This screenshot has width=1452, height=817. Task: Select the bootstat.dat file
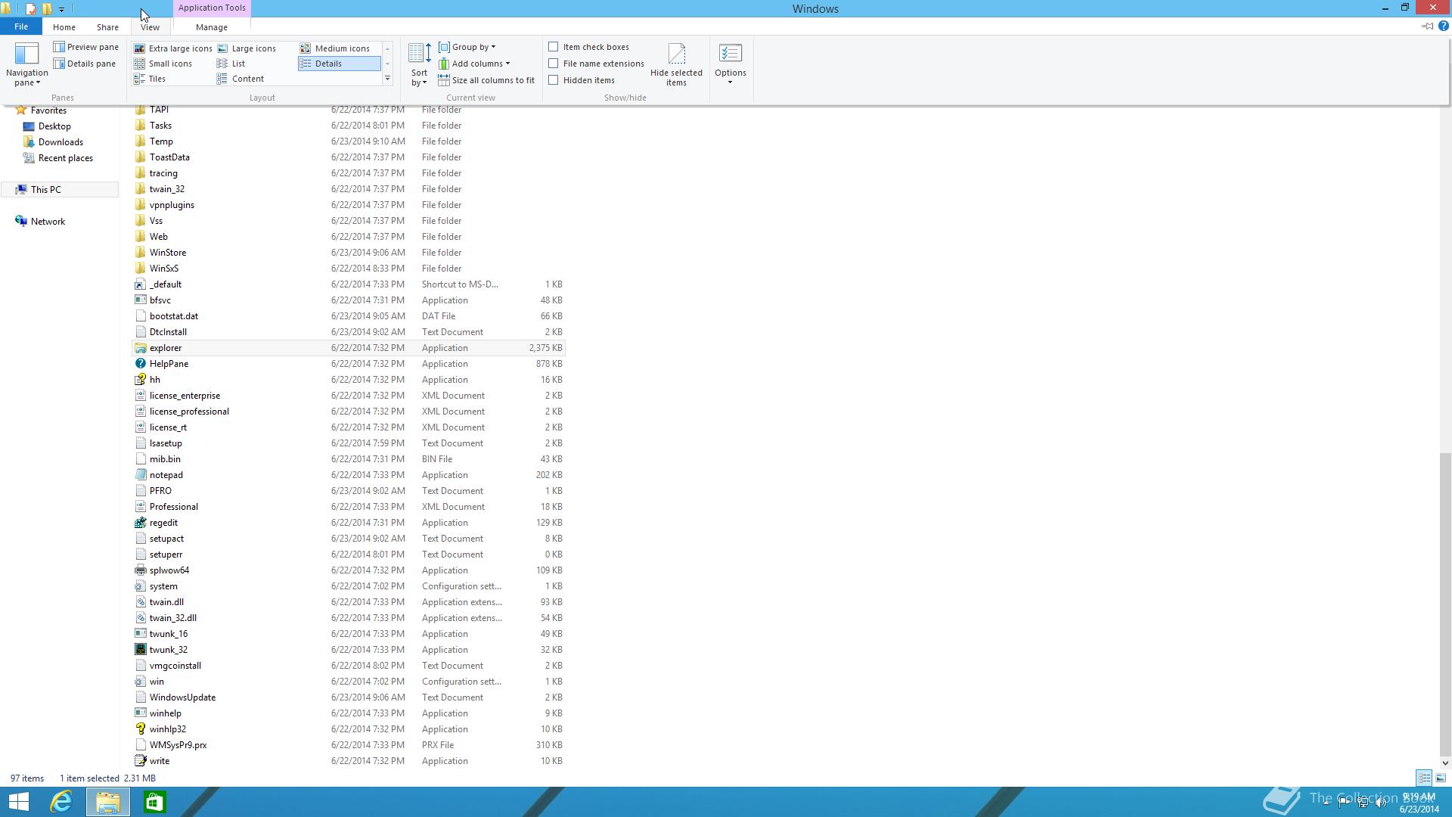click(x=349, y=316)
